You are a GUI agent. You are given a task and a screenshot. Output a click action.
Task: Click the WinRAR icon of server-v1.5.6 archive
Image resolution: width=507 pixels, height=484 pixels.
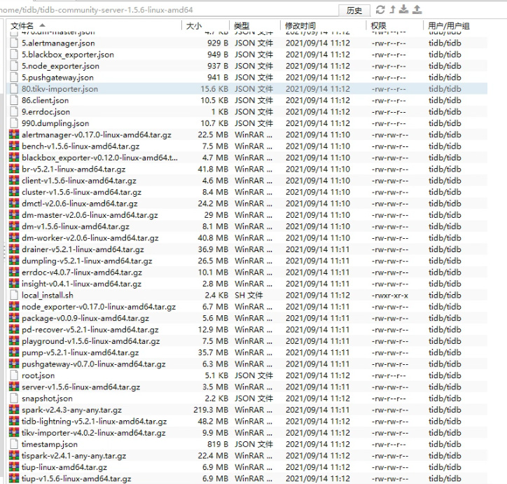[14, 387]
